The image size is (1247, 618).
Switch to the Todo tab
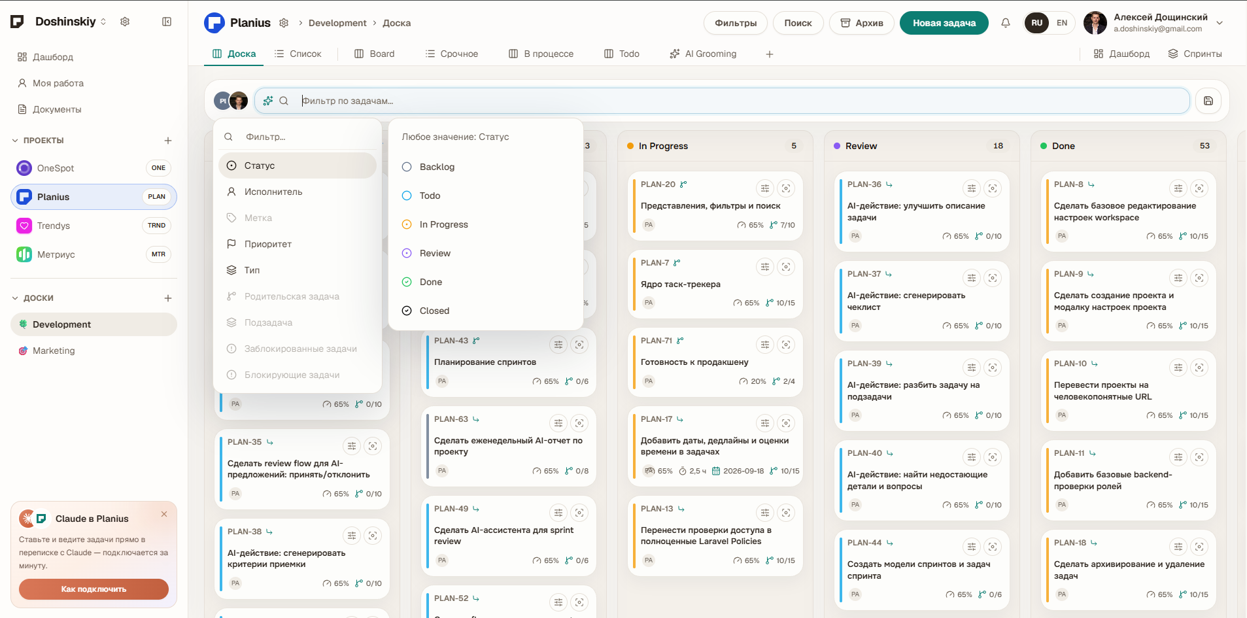[622, 54]
